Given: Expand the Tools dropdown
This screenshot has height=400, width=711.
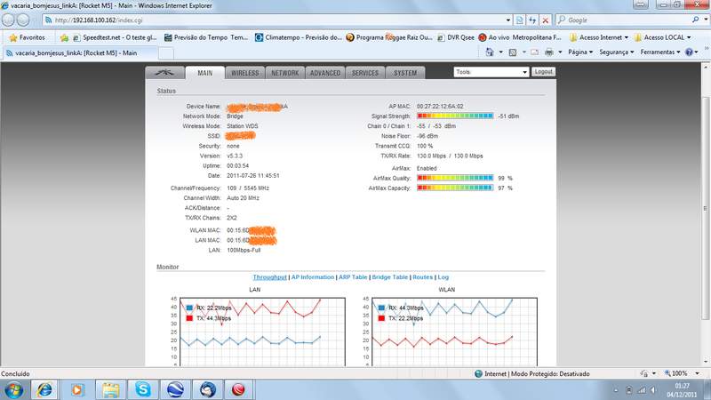Looking at the screenshot, I should pos(491,72).
